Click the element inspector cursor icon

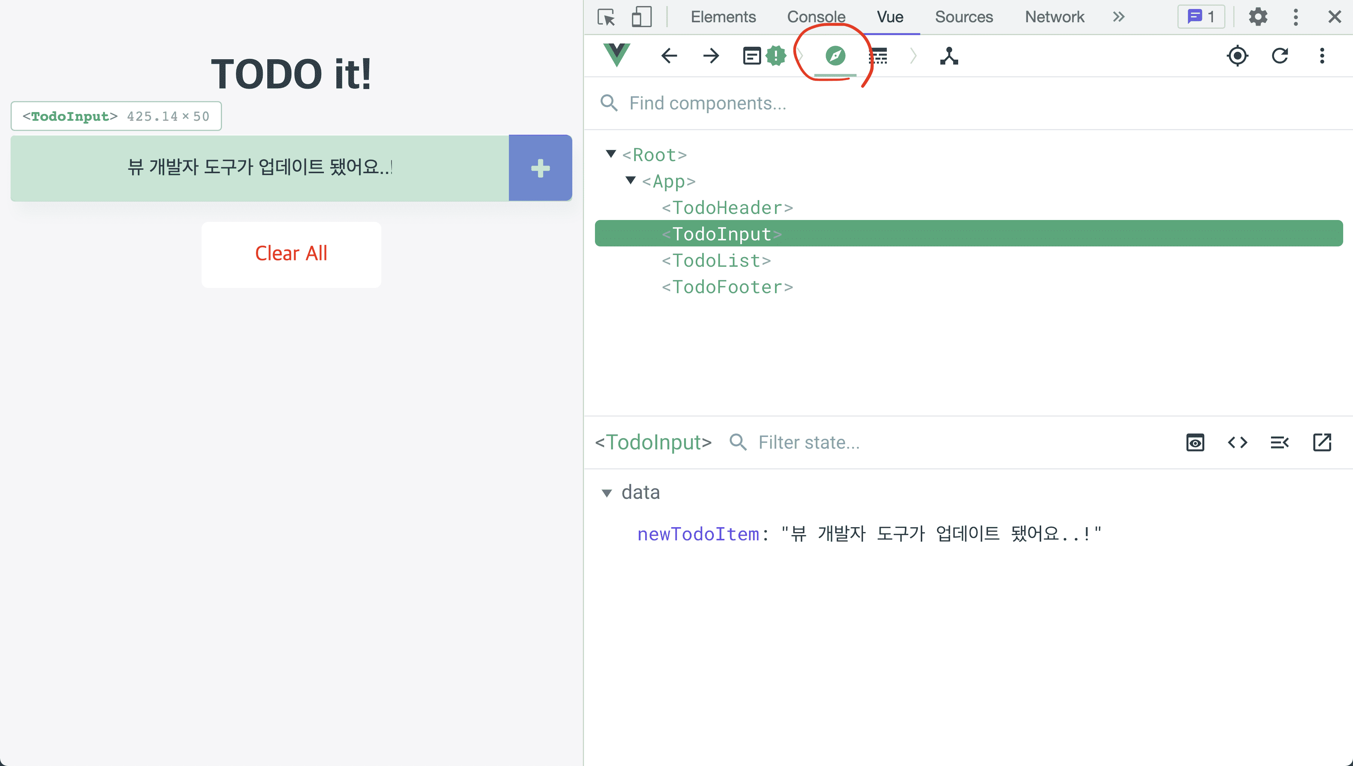606,17
